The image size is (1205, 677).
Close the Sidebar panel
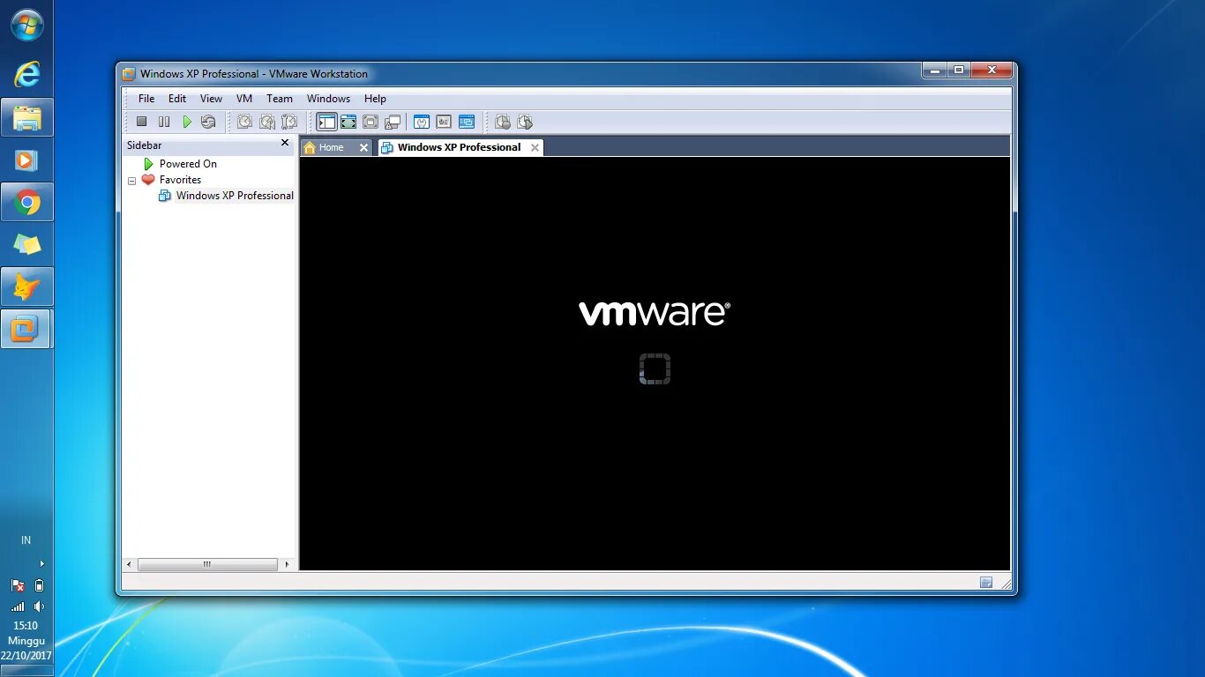285,143
